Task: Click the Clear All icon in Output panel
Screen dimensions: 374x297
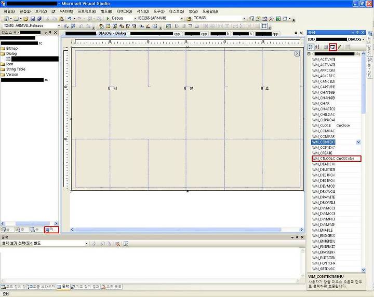Action: click(117, 244)
